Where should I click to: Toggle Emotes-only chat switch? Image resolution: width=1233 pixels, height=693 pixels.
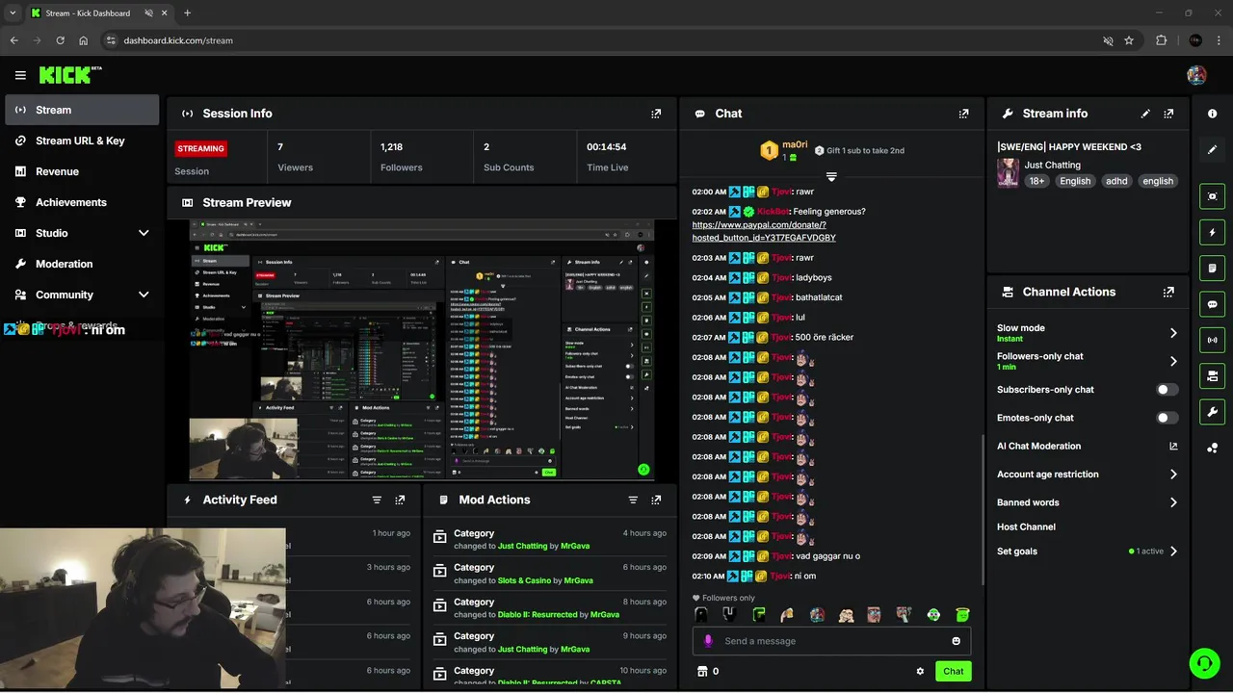click(1167, 418)
